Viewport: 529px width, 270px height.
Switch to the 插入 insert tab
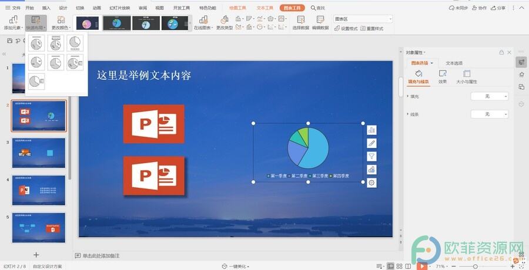tap(46, 8)
